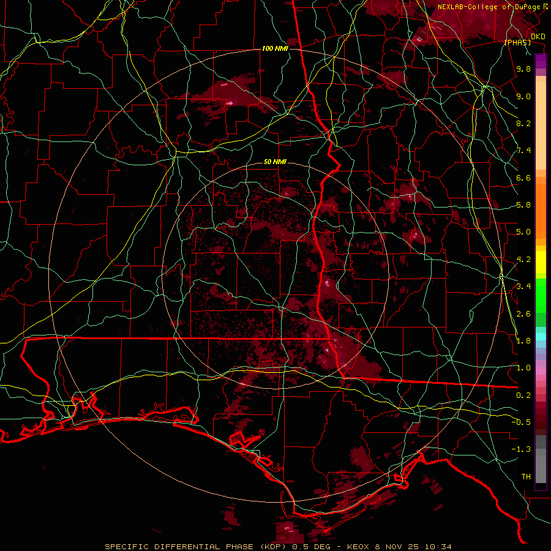Click the 3.4 value on the scale
Viewport: 551px width, 551px height.
click(x=523, y=287)
